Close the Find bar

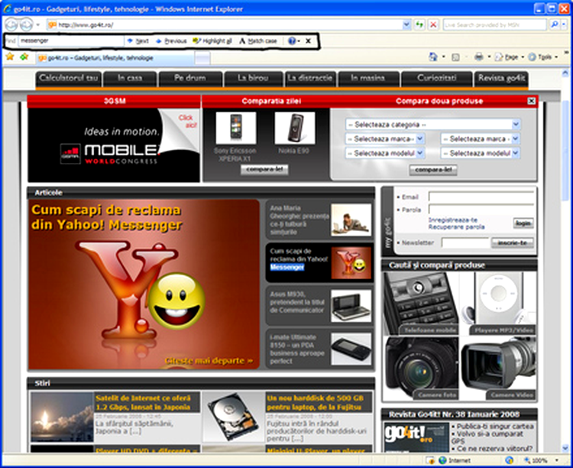(x=308, y=41)
